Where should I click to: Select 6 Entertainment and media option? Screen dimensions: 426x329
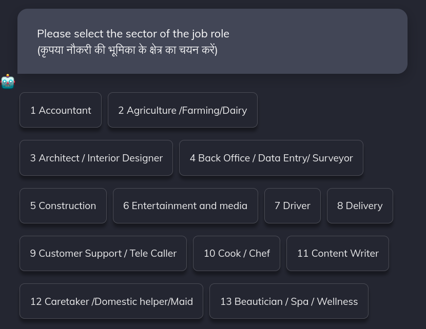click(x=185, y=205)
